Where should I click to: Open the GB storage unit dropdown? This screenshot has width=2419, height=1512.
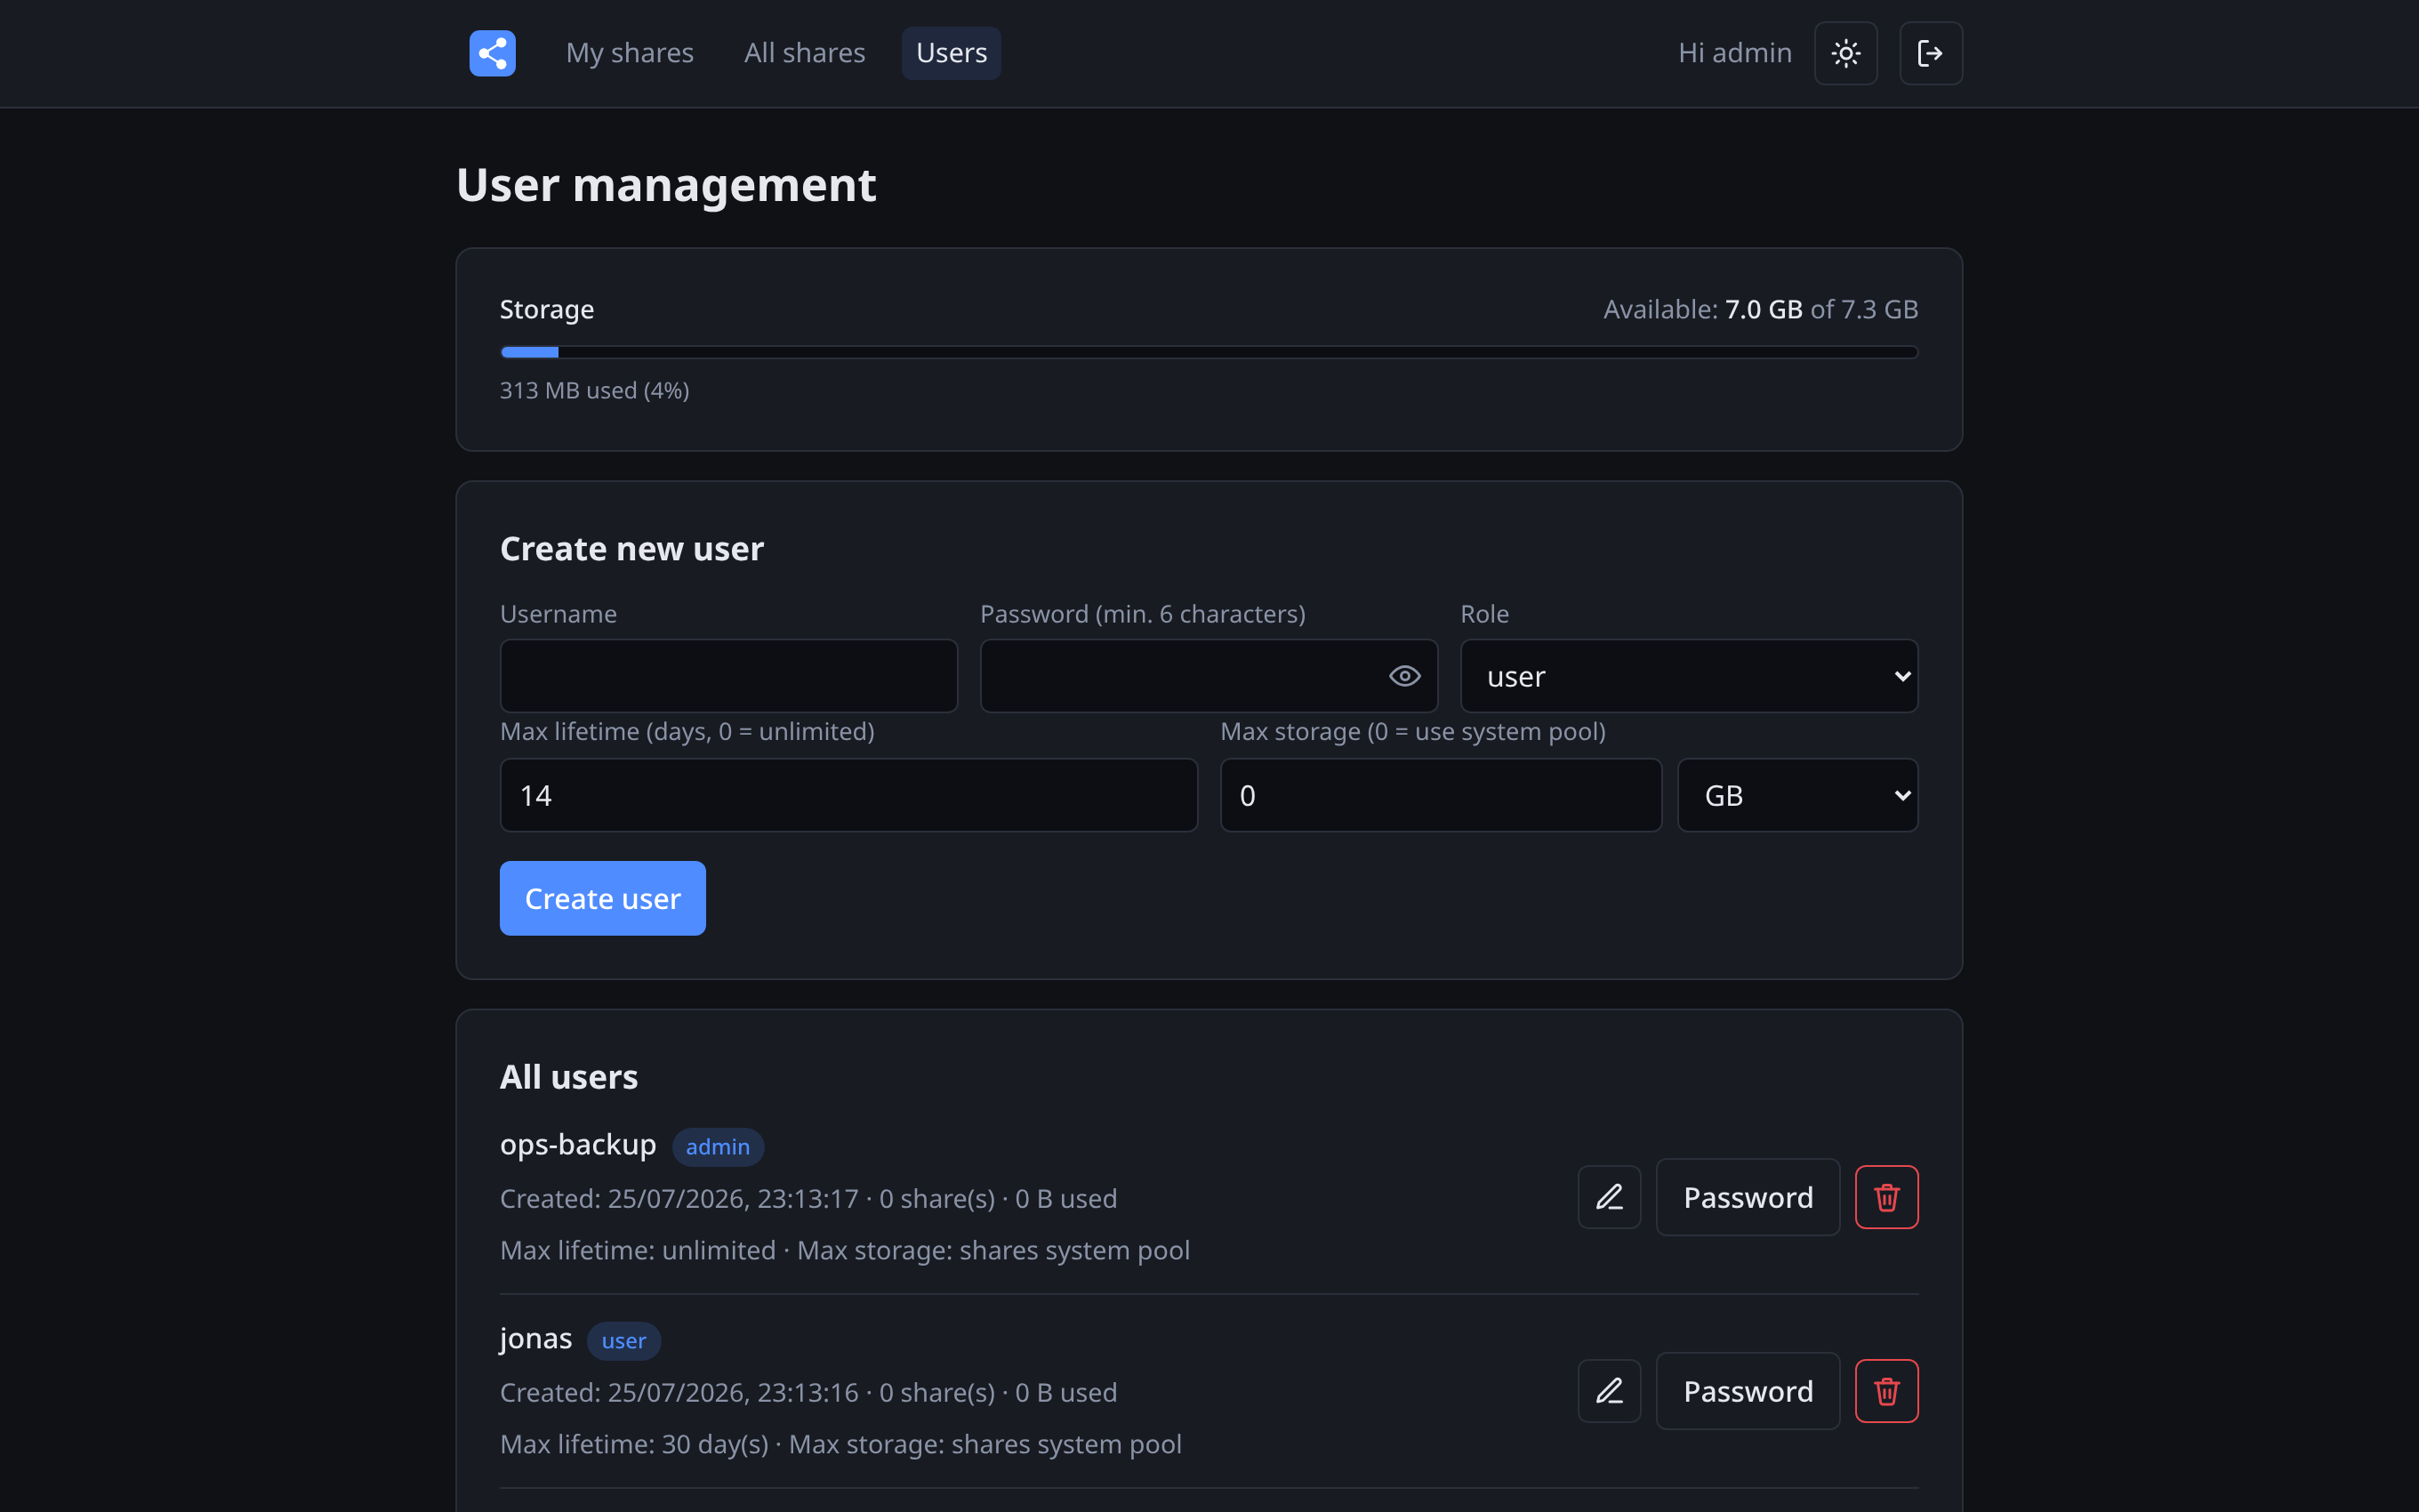pos(1797,795)
